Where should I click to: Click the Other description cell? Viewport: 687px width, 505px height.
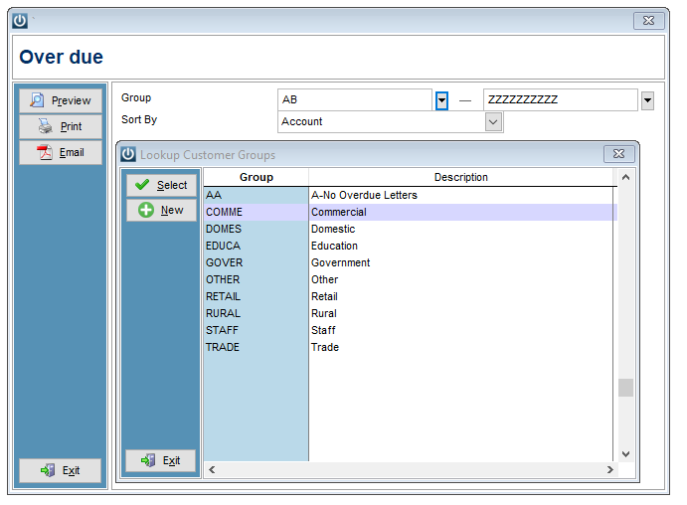[x=462, y=280]
